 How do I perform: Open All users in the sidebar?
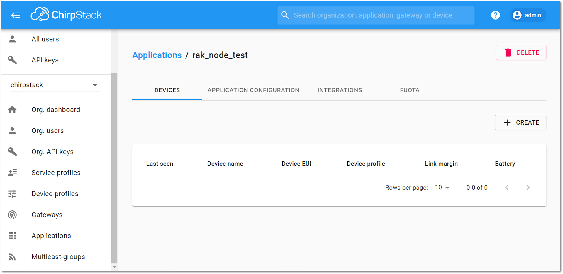coord(56,39)
